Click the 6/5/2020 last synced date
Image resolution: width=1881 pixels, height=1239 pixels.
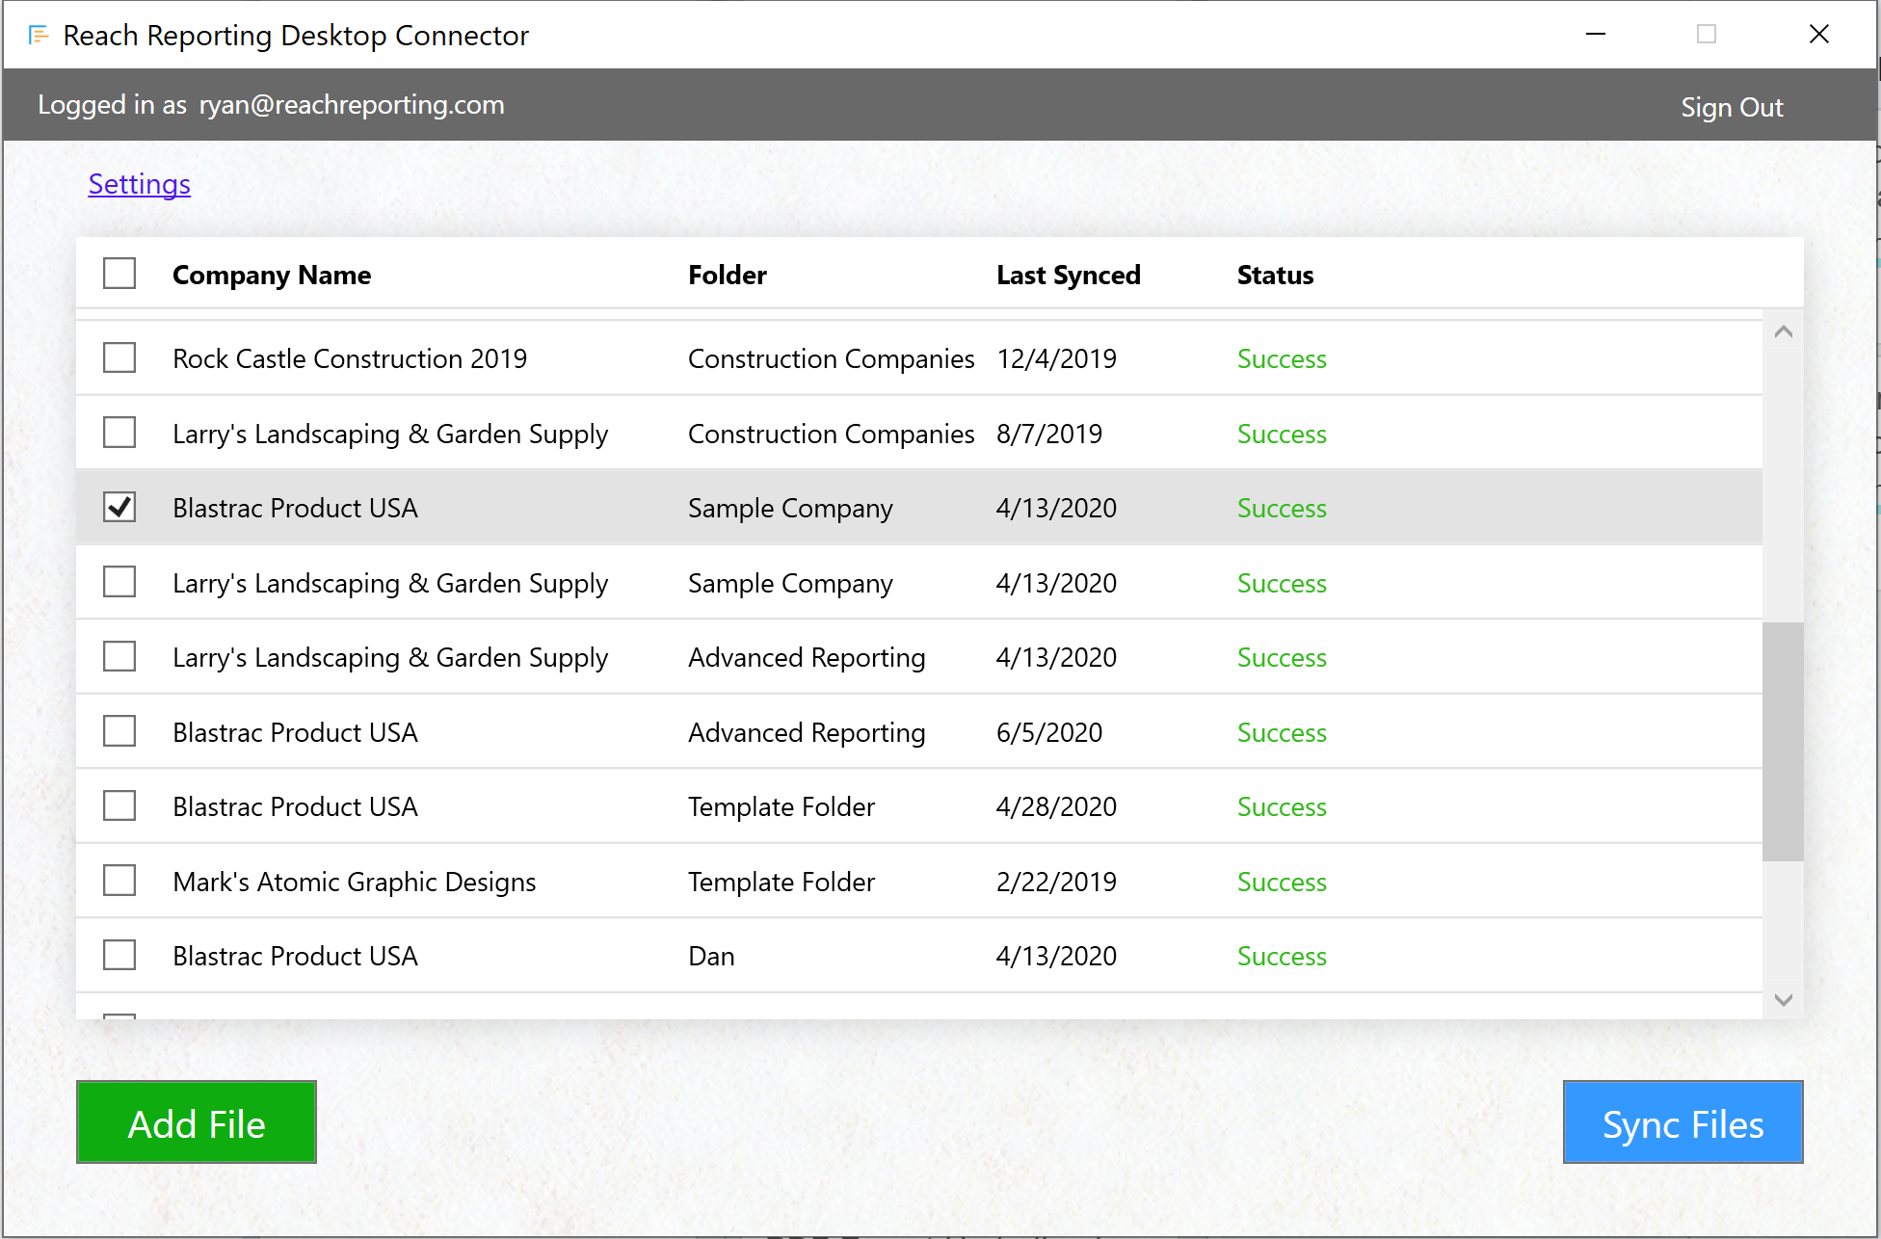1049,732
